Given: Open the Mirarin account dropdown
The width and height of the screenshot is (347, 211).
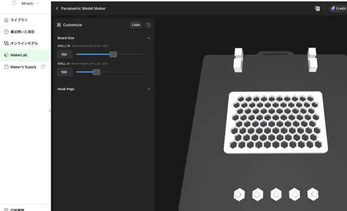Looking at the screenshot, I should (x=30, y=3).
